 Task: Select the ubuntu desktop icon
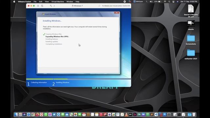click(x=191, y=25)
